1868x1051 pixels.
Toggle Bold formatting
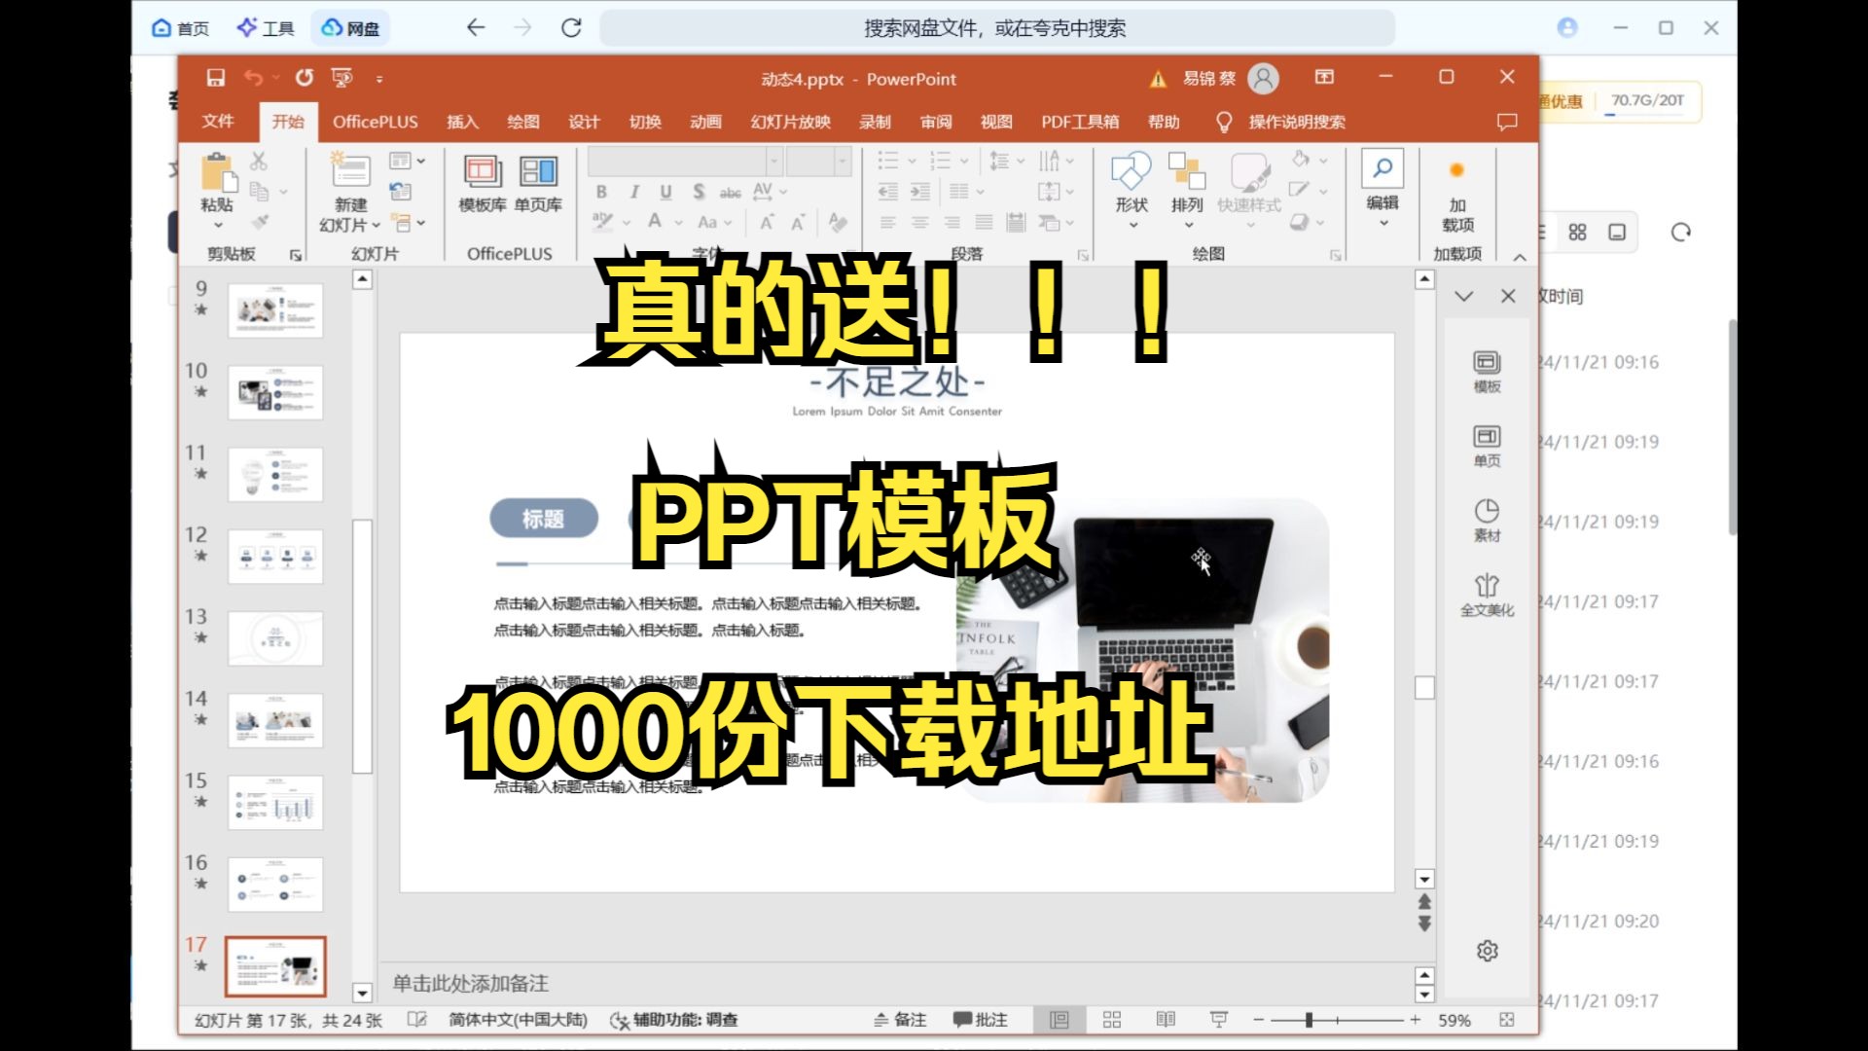[x=601, y=192]
